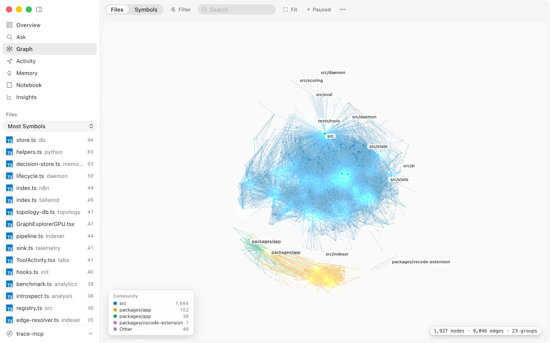
Task: Select the introspect.ts analysis row
Action: (x=50, y=296)
